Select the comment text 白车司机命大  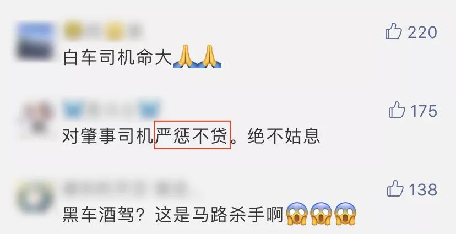117,58
